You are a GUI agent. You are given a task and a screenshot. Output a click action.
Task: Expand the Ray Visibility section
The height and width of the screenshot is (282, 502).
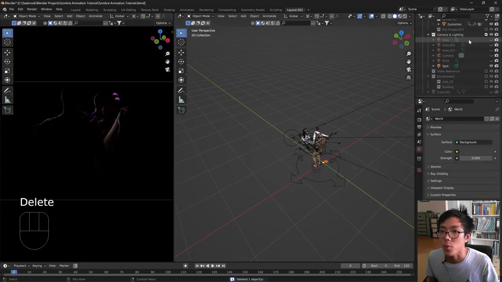point(439,174)
